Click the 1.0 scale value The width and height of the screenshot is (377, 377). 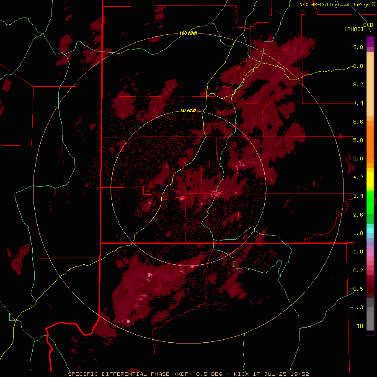[x=358, y=252]
